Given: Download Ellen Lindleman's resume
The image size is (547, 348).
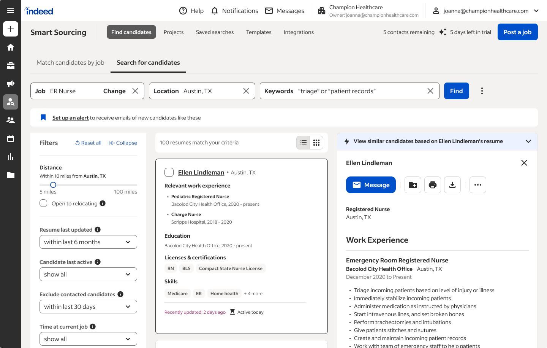Looking at the screenshot, I should [452, 185].
